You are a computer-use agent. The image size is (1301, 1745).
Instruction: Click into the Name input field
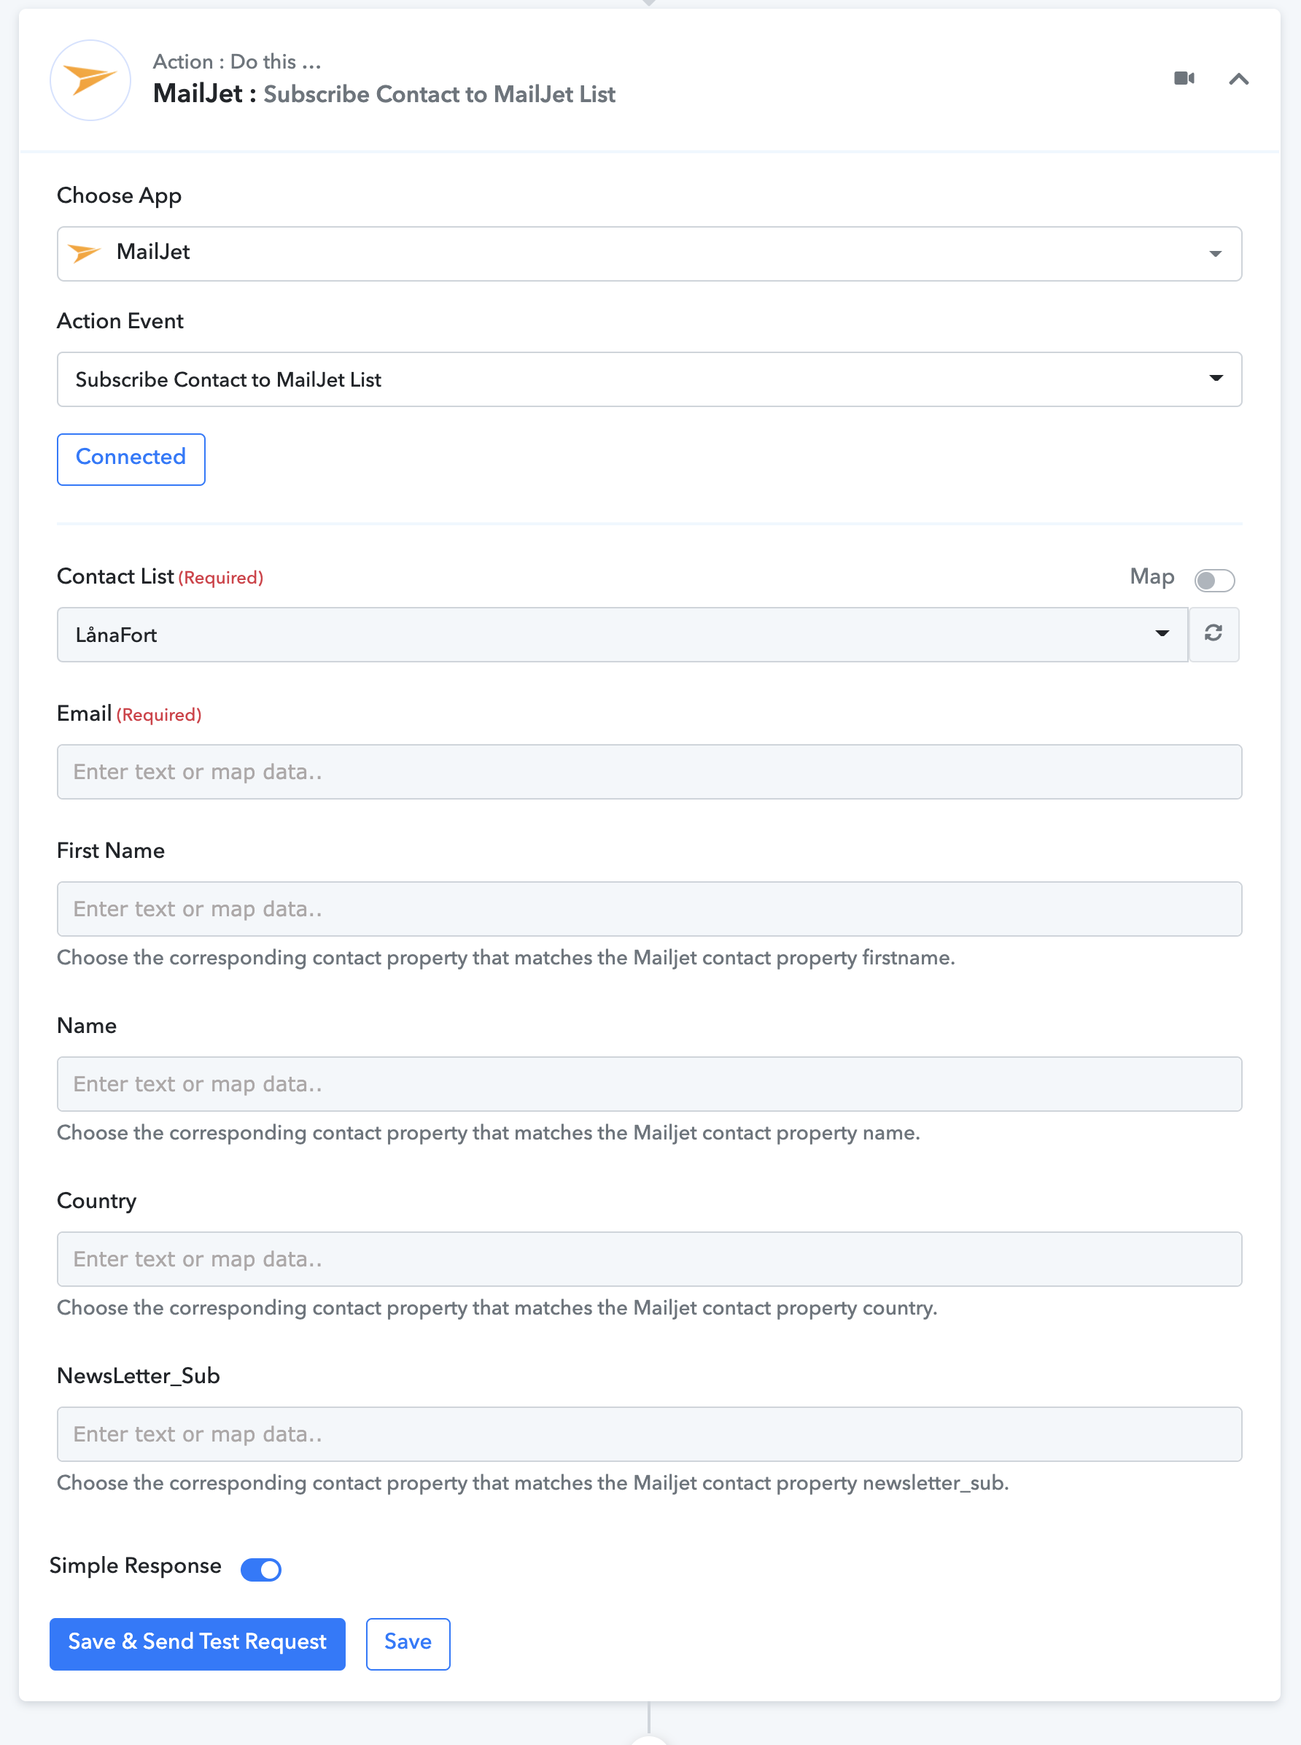click(x=650, y=1084)
